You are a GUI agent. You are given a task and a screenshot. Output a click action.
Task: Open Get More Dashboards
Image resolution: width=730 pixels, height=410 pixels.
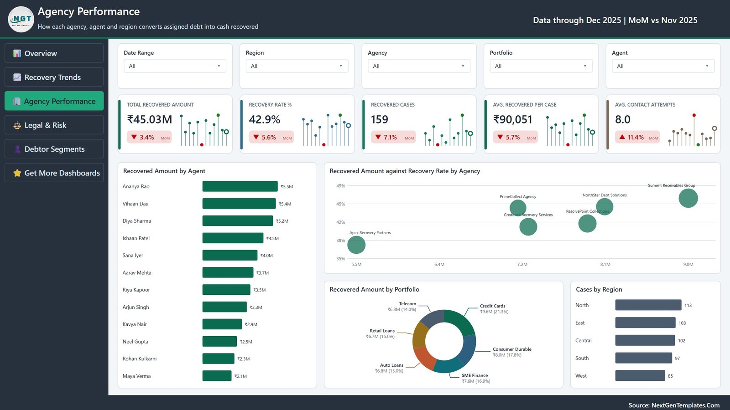click(x=54, y=173)
